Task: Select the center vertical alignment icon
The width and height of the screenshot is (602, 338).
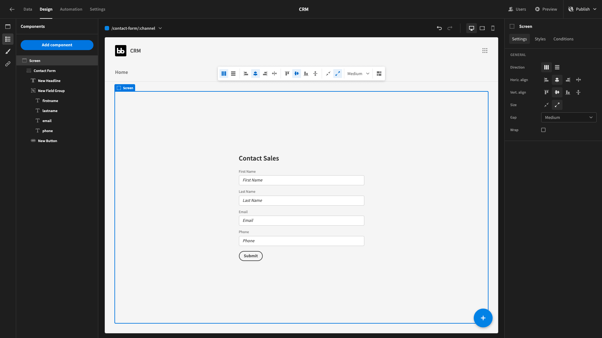Action: point(557,92)
